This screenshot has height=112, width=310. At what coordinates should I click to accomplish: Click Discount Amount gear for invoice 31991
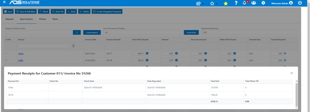tap(206, 60)
